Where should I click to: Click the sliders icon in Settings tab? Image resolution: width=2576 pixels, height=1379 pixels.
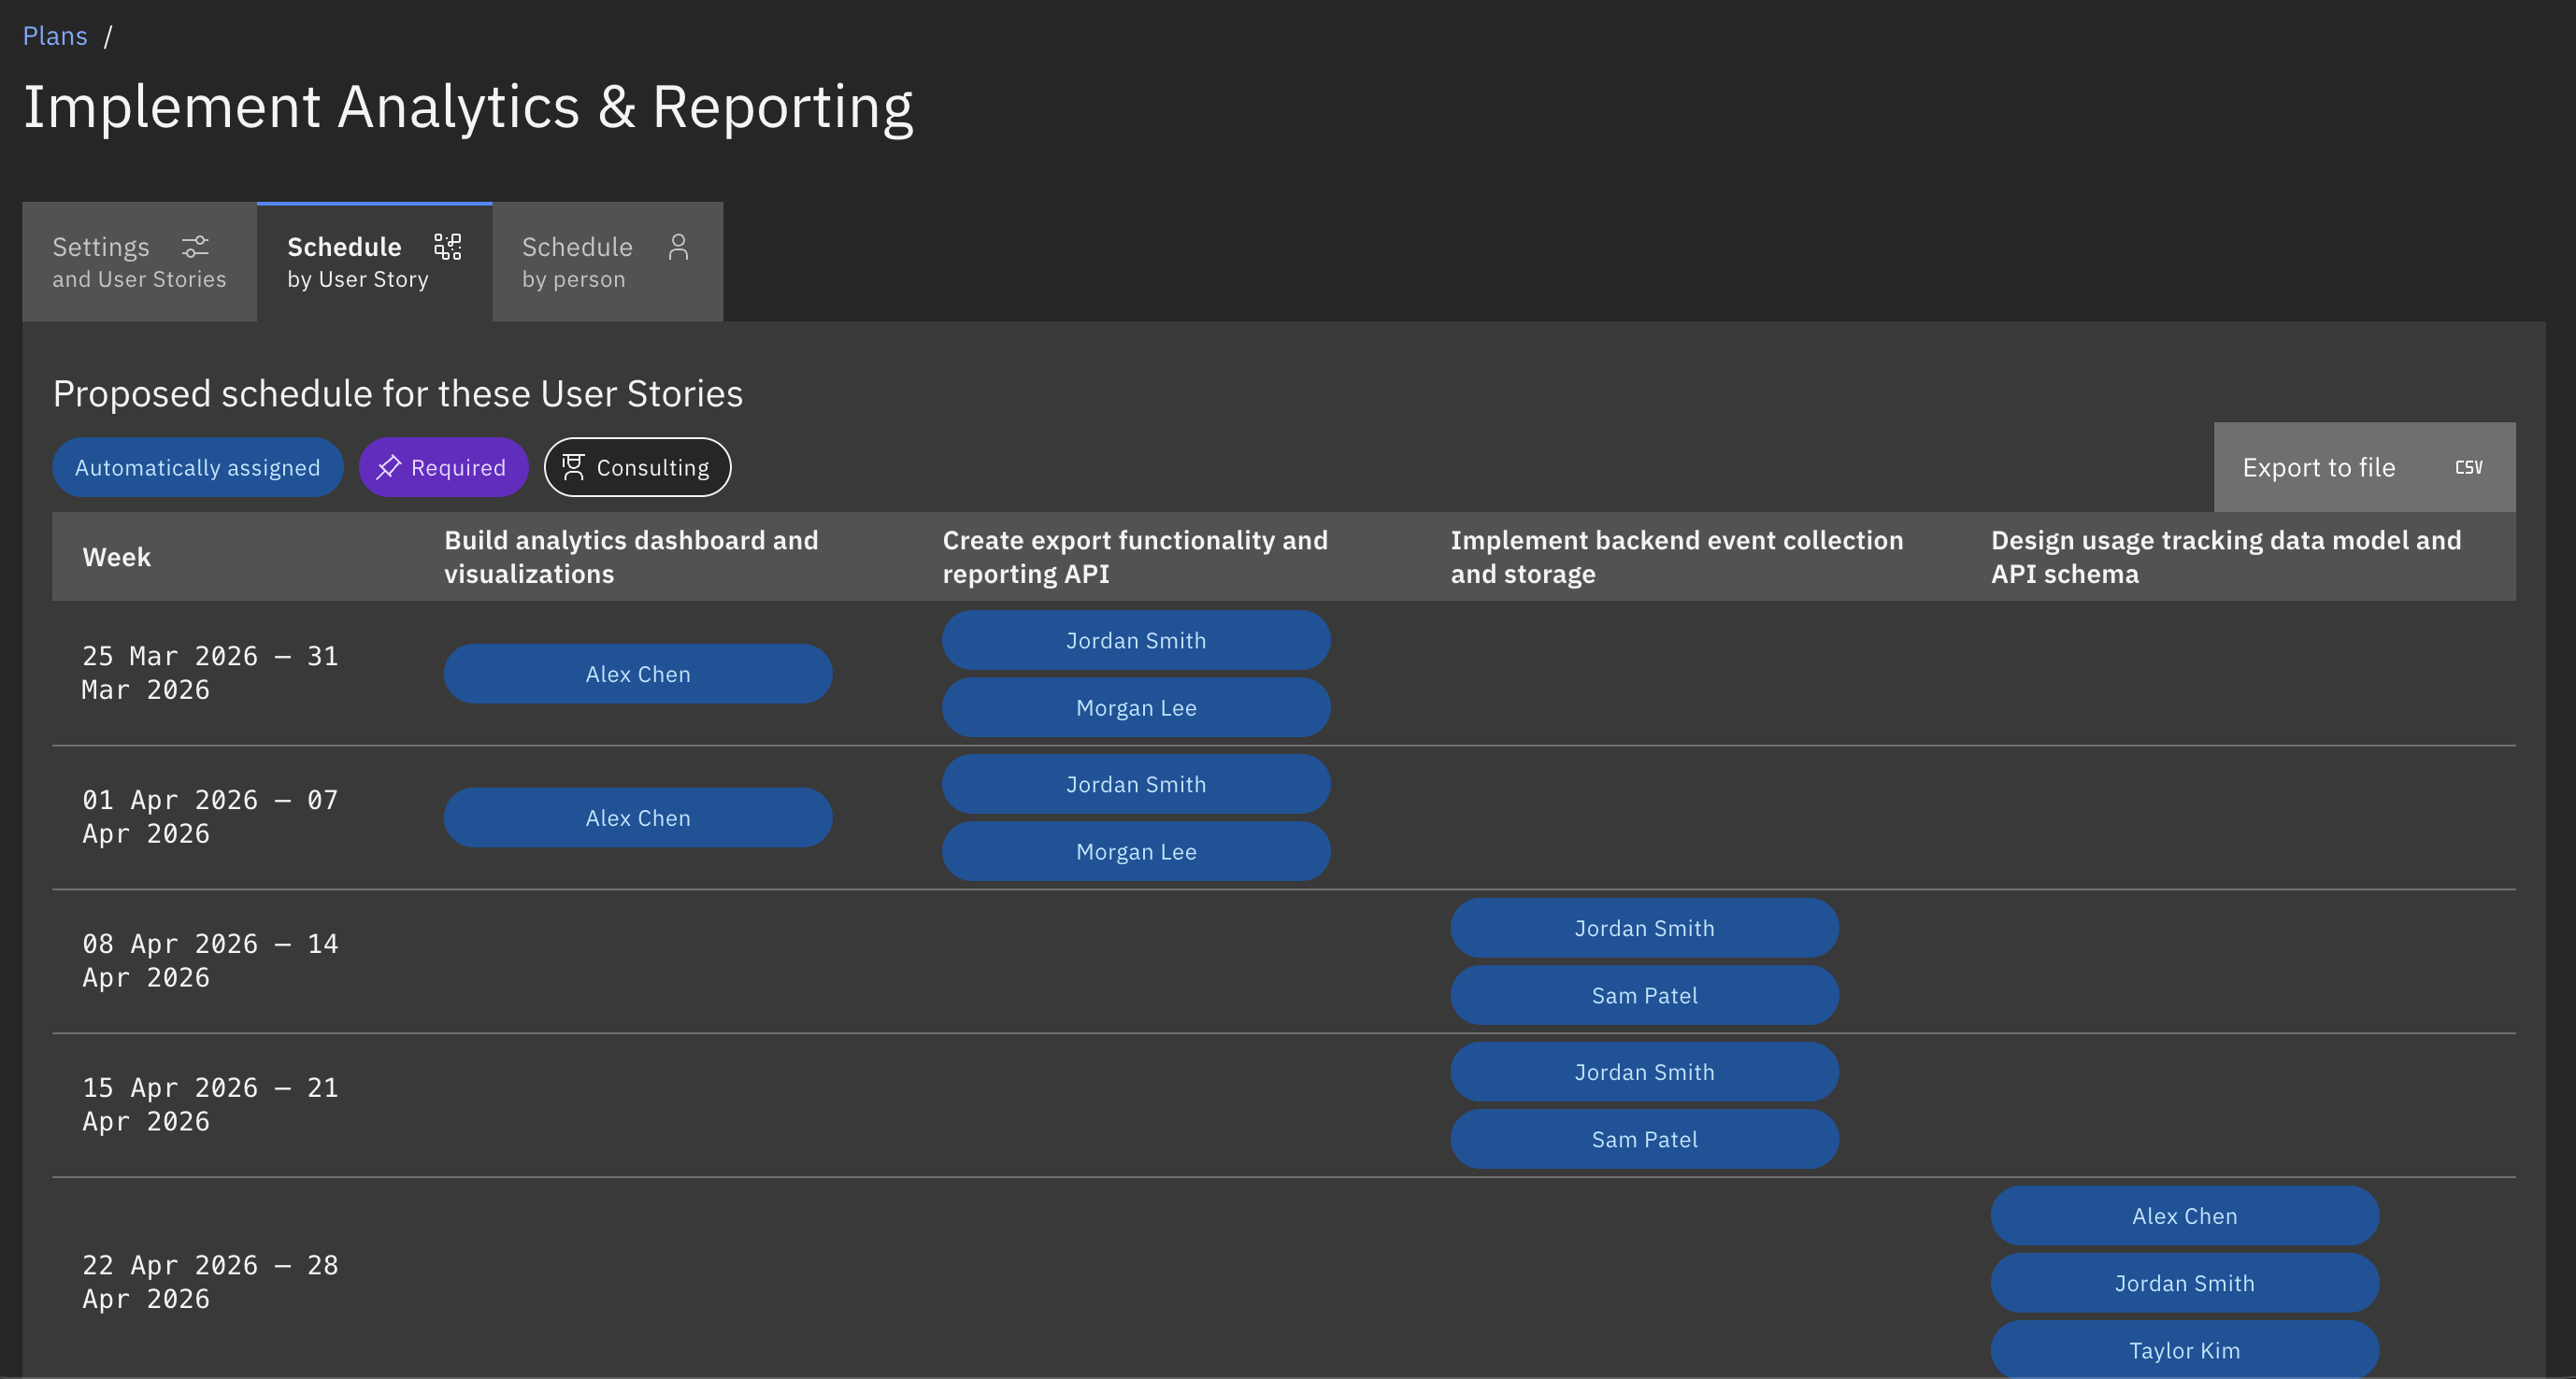coord(195,247)
